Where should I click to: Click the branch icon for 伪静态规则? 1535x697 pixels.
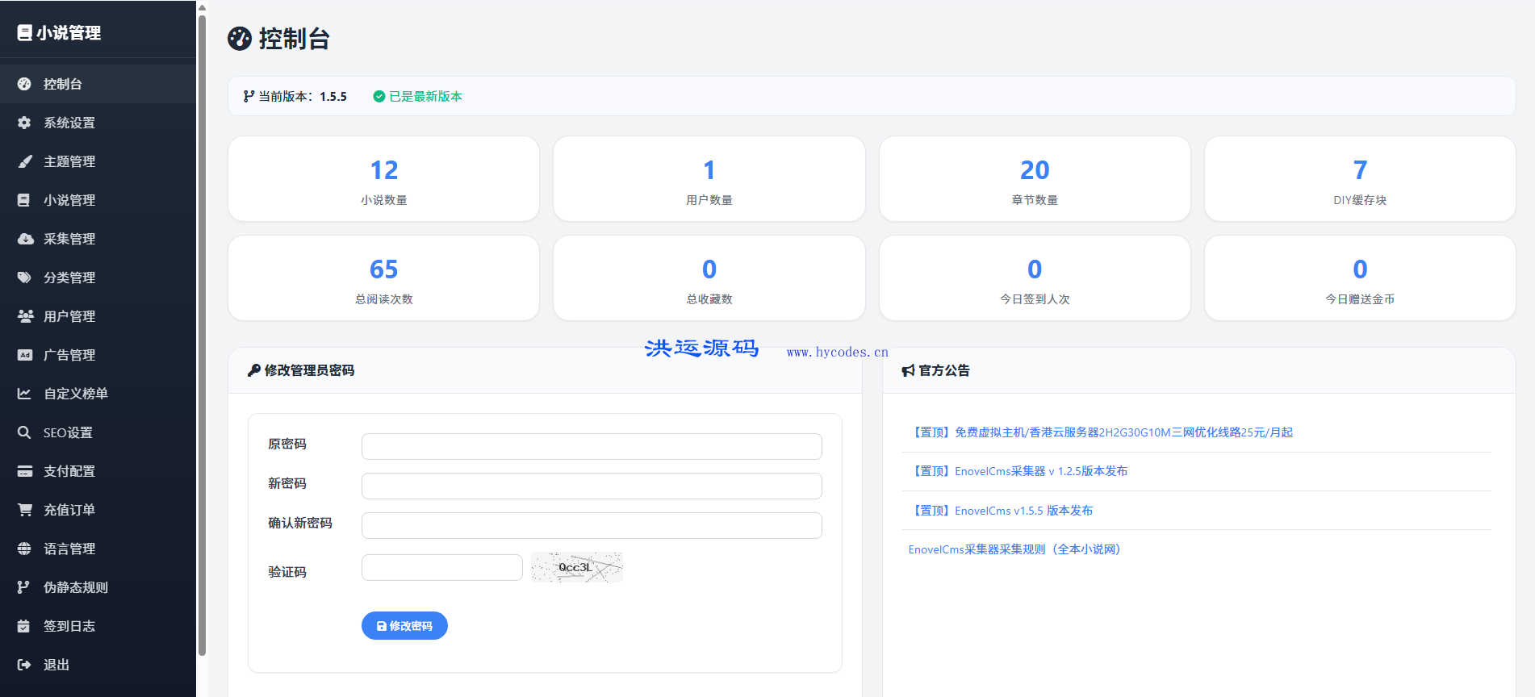pos(23,587)
